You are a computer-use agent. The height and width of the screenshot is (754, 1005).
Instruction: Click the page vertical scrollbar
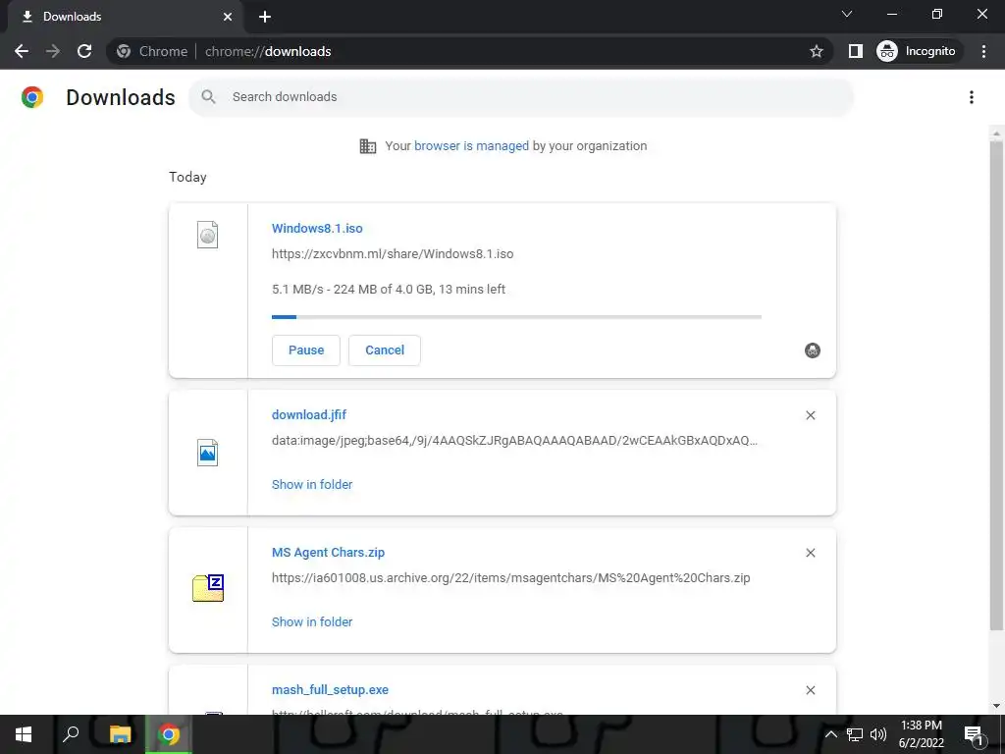click(996, 385)
